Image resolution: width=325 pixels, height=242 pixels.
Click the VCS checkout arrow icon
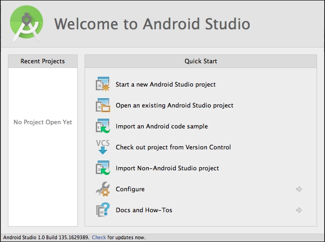103,147
